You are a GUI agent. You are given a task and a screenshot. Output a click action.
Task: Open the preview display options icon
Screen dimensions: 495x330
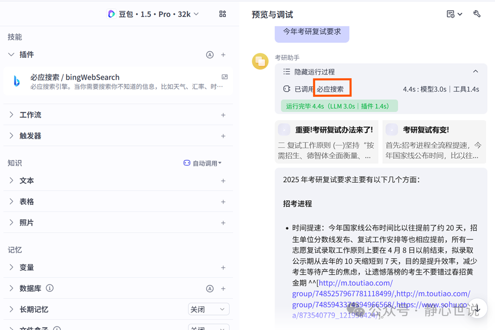pyautogui.click(x=451, y=14)
